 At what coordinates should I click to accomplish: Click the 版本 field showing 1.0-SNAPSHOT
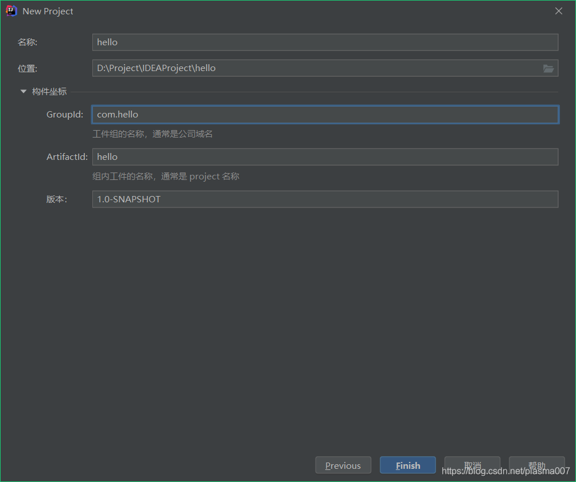tap(325, 199)
